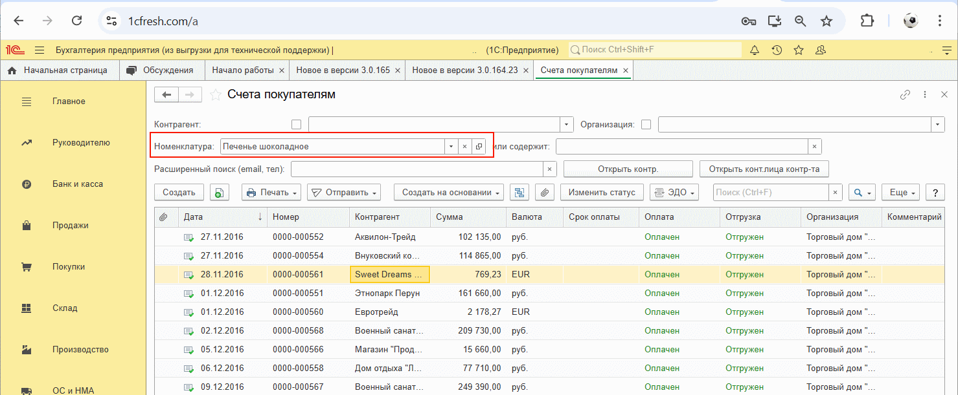Viewport: 958px width, 395px height.
Task: Open browser saved passwords key icon
Action: click(x=749, y=21)
